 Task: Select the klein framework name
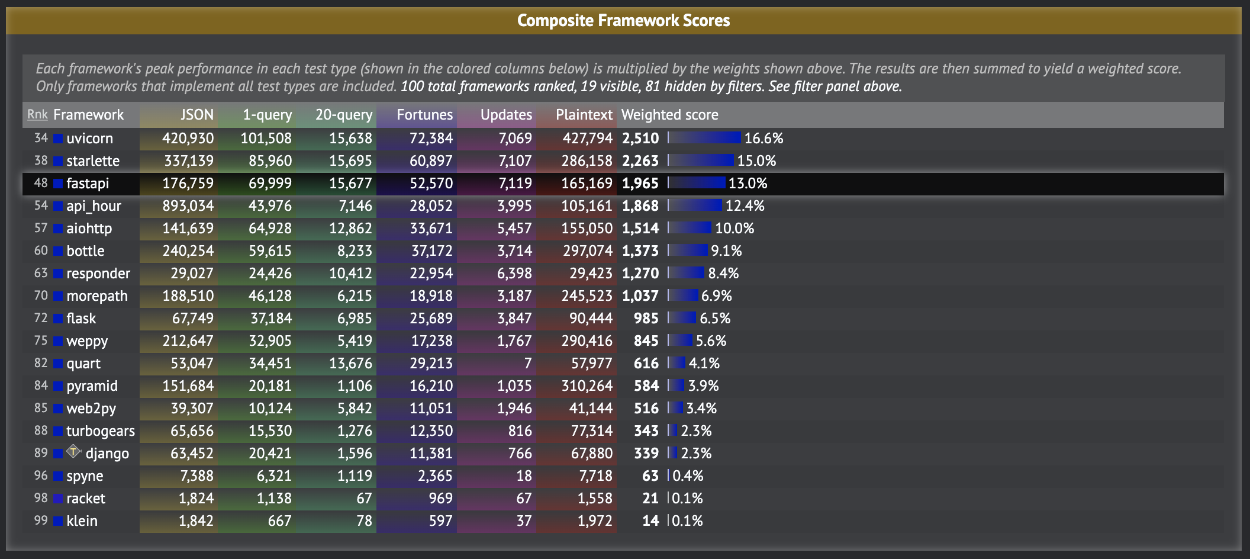pyautogui.click(x=82, y=521)
